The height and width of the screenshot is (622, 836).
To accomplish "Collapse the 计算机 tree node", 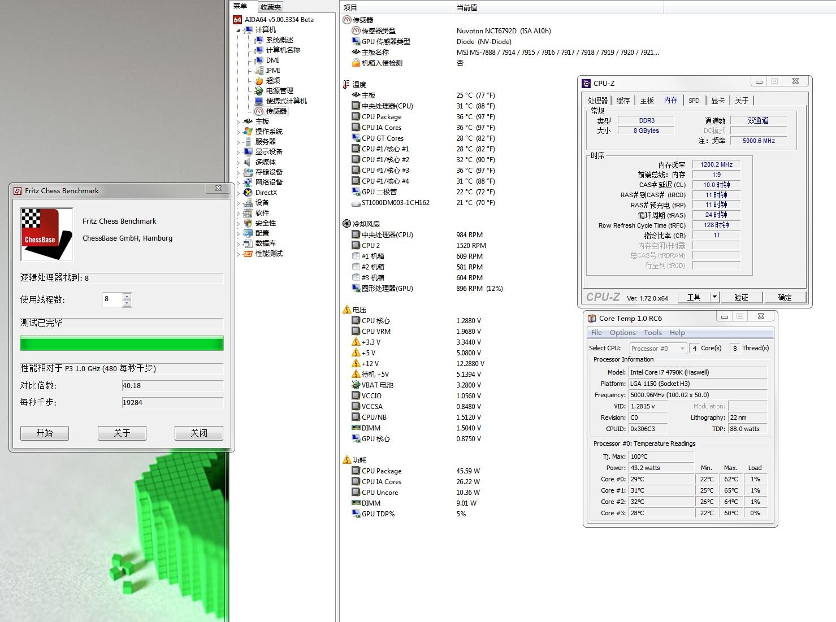I will point(239,30).
